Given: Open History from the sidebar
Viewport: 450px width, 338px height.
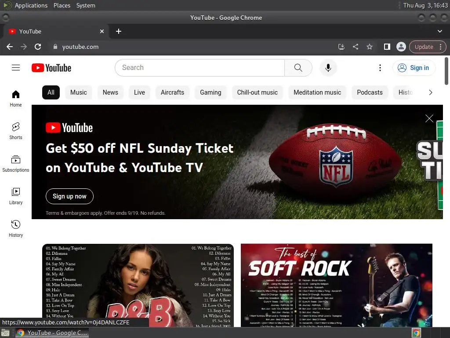Looking at the screenshot, I should (x=16, y=228).
